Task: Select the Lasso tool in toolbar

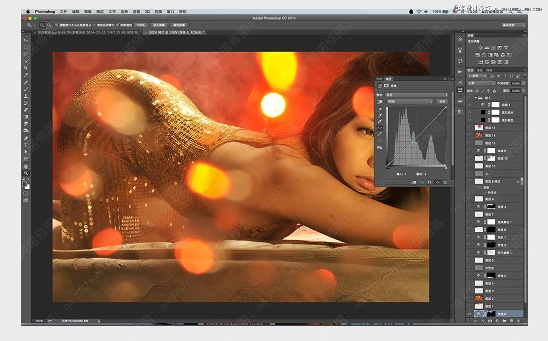Action: [x=26, y=54]
